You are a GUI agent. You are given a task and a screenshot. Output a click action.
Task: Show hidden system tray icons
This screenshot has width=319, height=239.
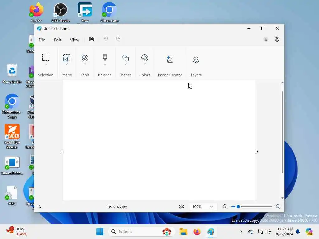pos(241,232)
